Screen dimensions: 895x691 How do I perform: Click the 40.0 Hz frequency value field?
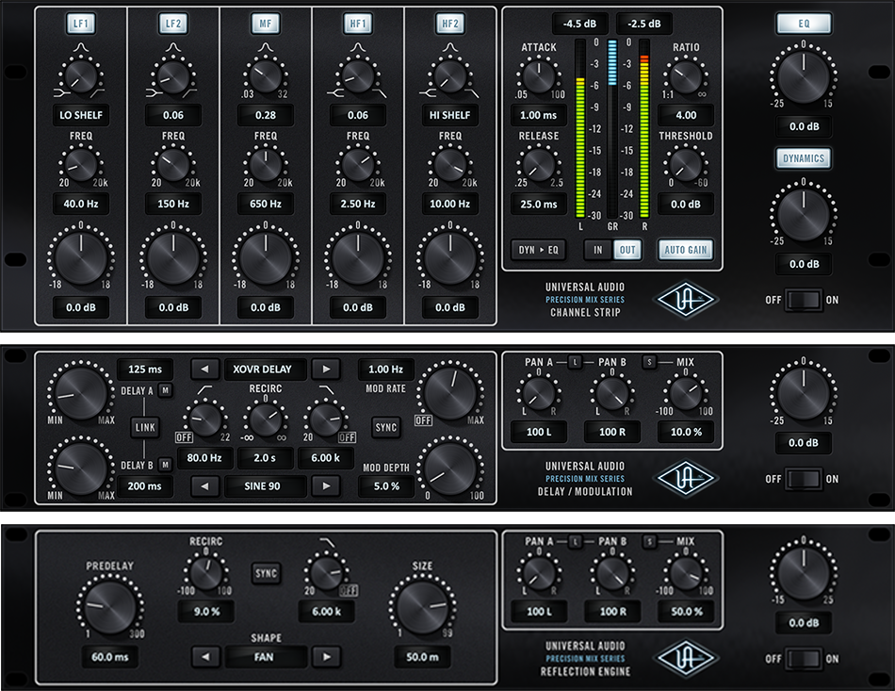pyautogui.click(x=80, y=204)
